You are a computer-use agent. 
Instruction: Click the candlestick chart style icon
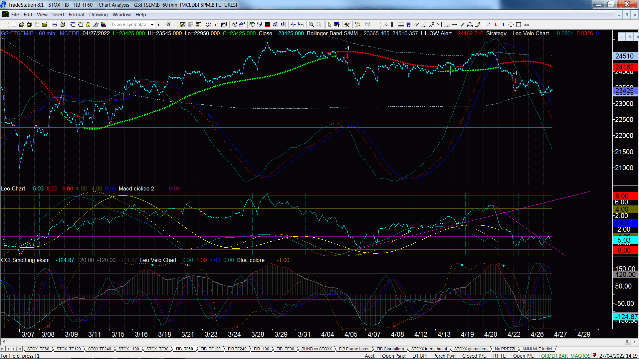283,25
